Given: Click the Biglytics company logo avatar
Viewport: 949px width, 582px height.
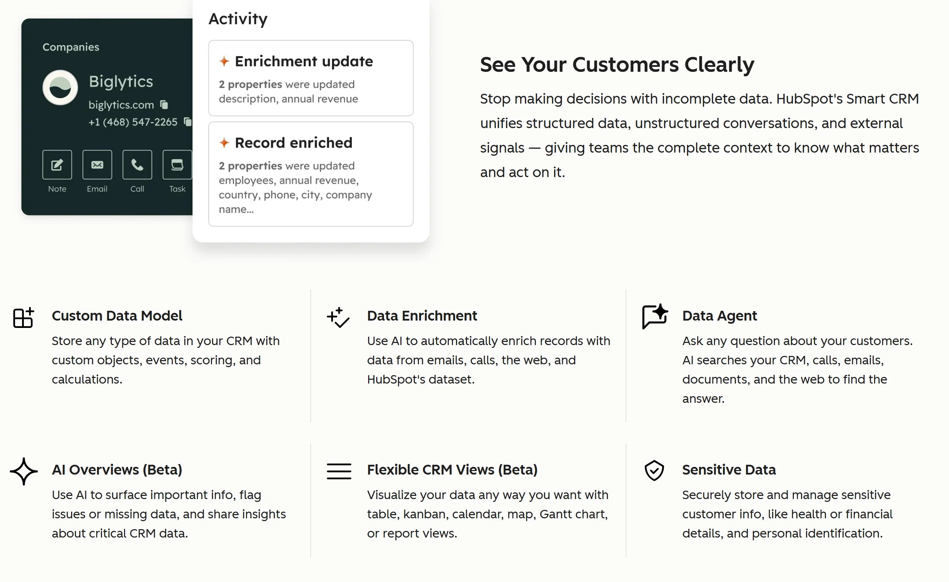Looking at the screenshot, I should point(60,88).
